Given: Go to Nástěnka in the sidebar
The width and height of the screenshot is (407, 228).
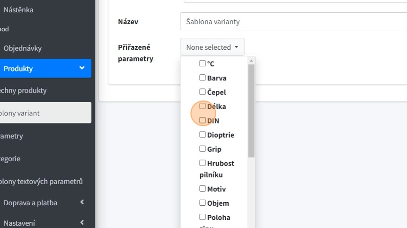Looking at the screenshot, I should [x=18, y=9].
